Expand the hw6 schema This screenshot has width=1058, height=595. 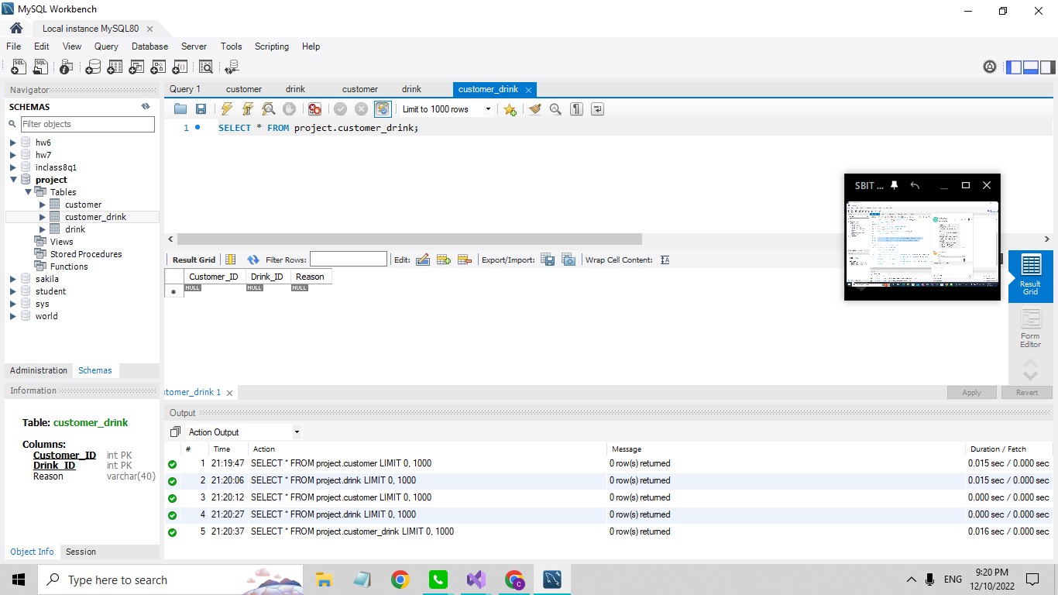pos(13,143)
